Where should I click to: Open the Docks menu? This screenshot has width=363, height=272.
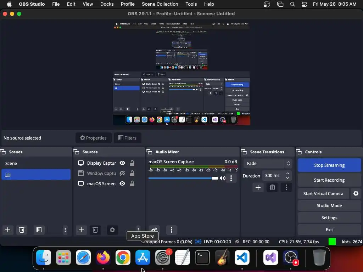(107, 4)
